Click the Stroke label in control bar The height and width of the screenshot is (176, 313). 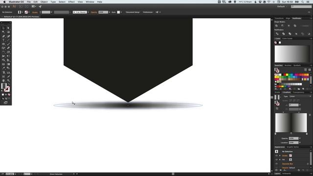point(35,12)
